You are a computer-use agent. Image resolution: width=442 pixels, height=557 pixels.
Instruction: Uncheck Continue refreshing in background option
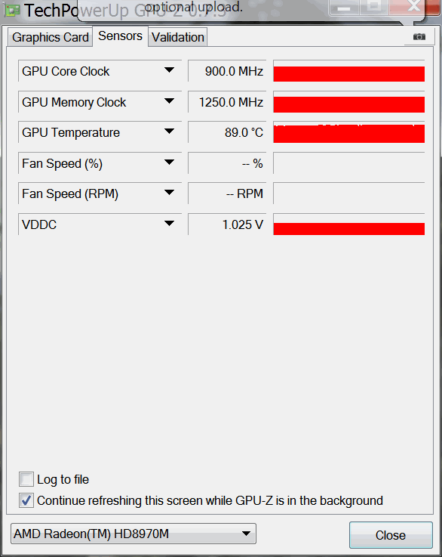(26, 500)
